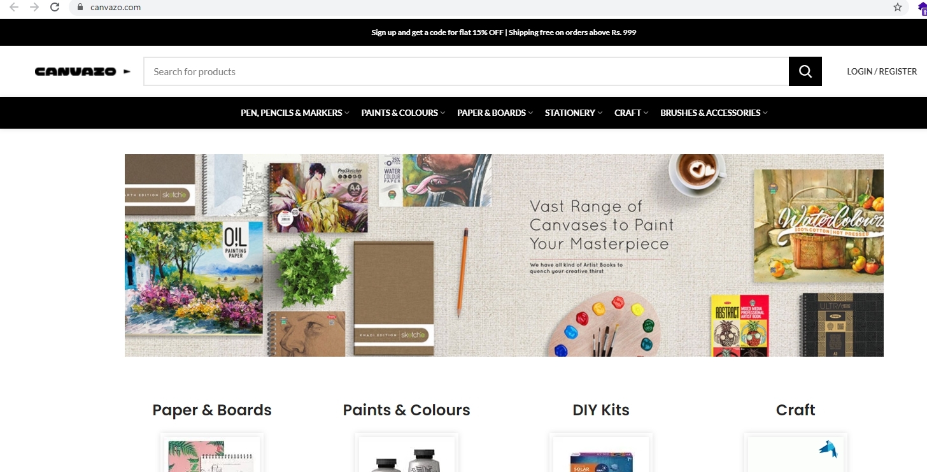Open the Stationery menu

[573, 113]
